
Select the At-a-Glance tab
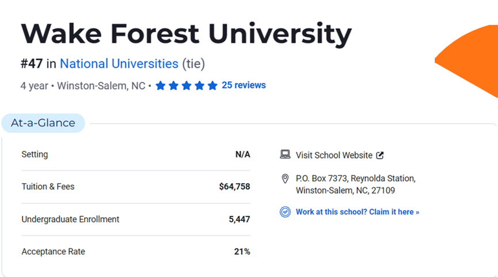tap(43, 123)
